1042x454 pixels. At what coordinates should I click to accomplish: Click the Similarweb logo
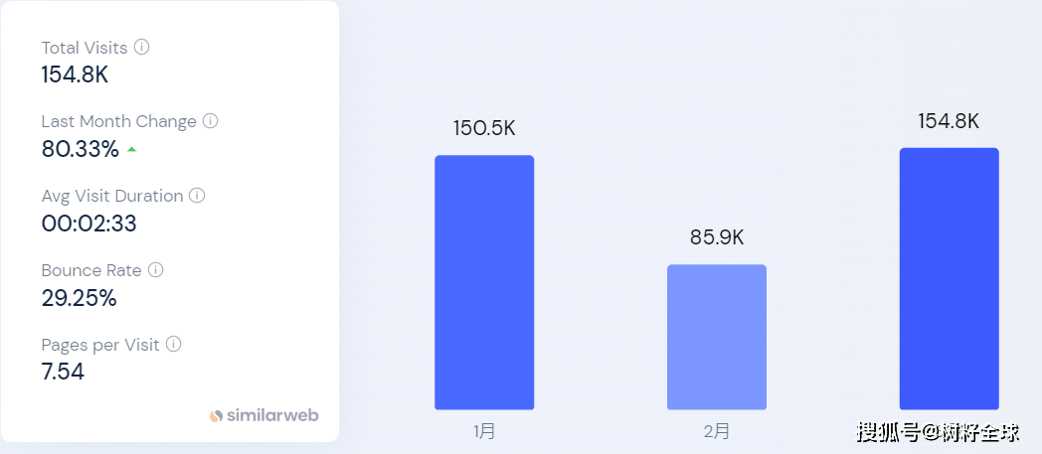264,415
